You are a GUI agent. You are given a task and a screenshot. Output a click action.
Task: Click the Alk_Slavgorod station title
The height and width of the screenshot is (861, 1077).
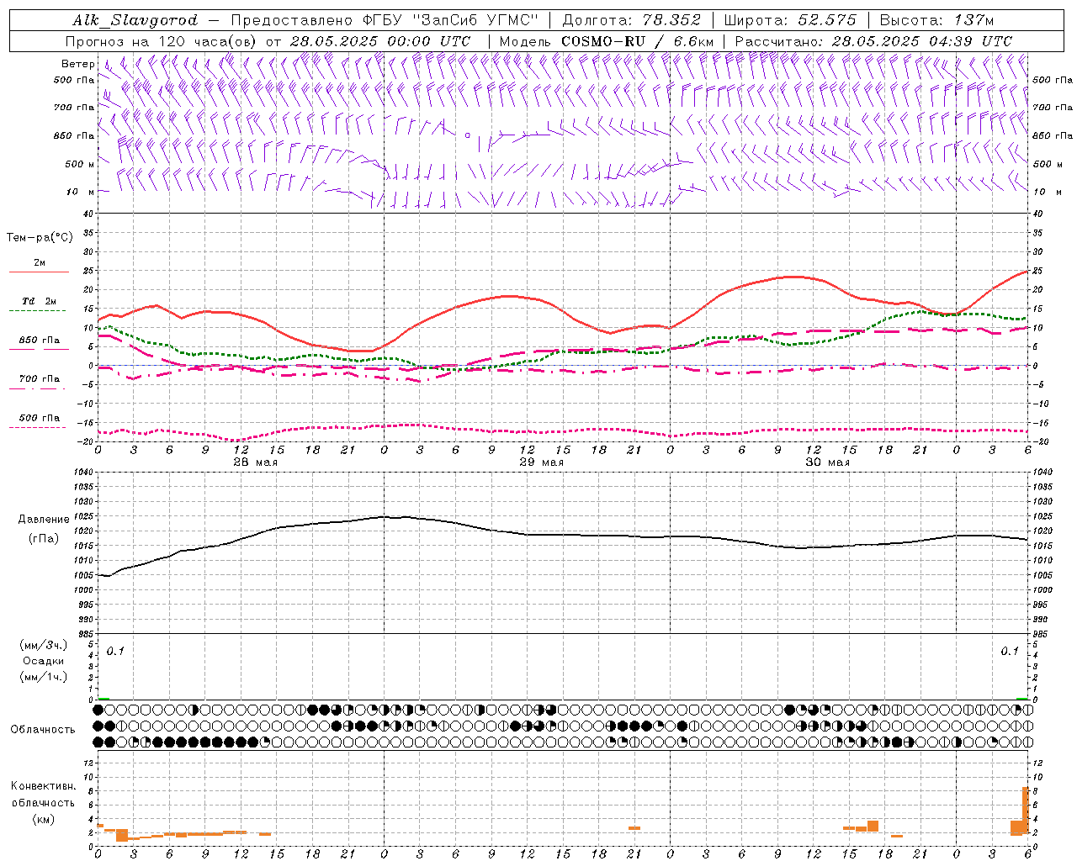[135, 20]
